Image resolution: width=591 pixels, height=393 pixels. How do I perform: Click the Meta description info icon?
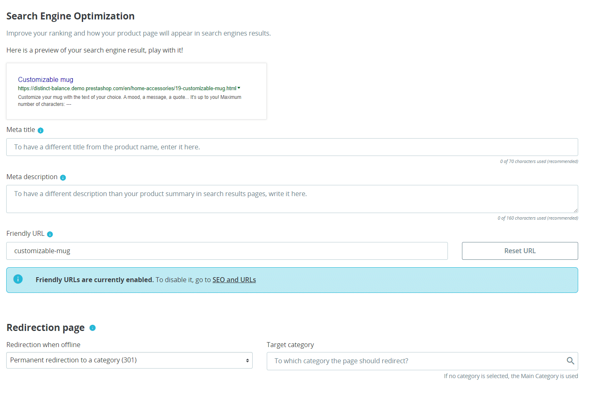point(63,177)
